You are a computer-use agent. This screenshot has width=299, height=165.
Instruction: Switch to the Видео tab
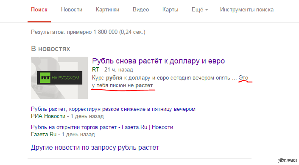[x=141, y=9]
